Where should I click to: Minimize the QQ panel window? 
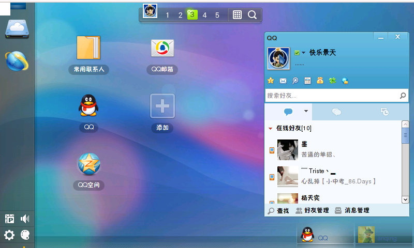click(380, 37)
